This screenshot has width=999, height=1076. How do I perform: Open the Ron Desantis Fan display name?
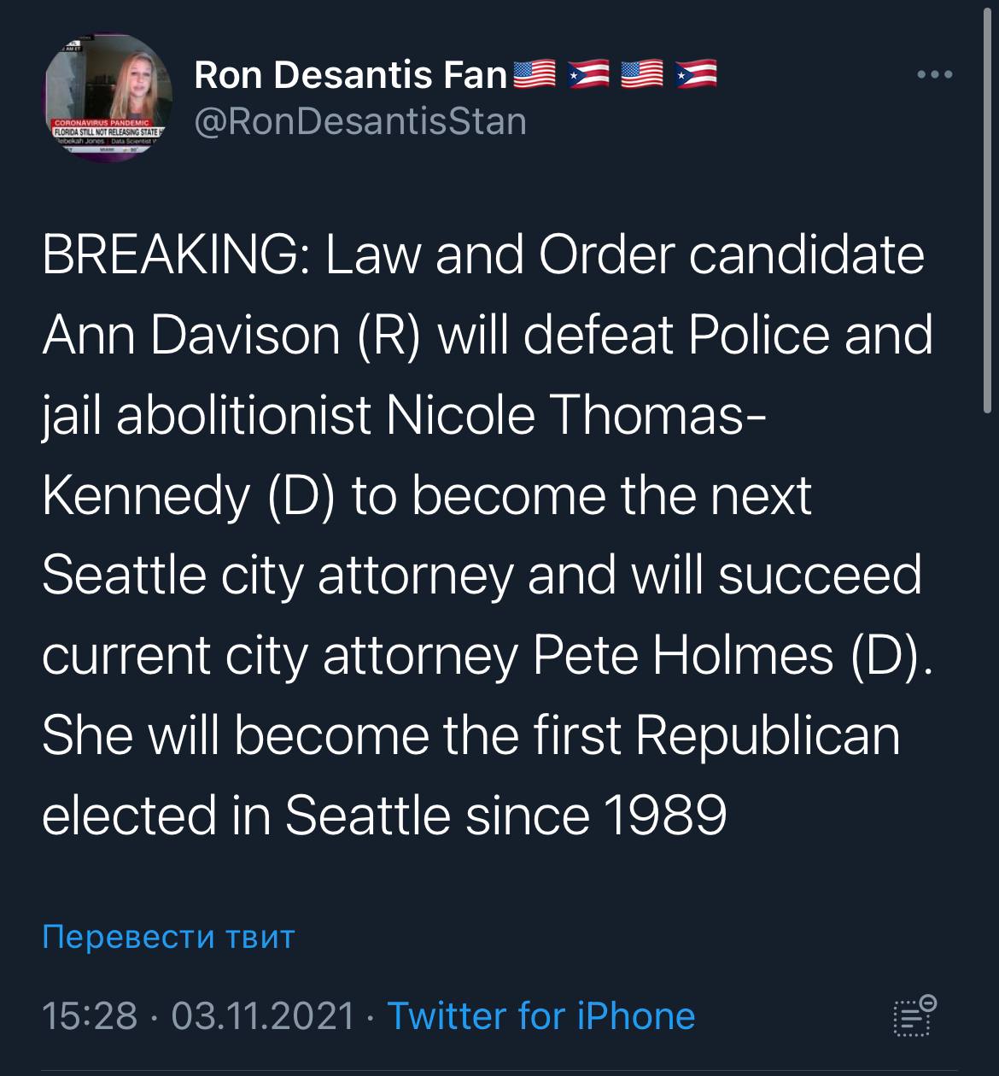pyautogui.click(x=351, y=75)
